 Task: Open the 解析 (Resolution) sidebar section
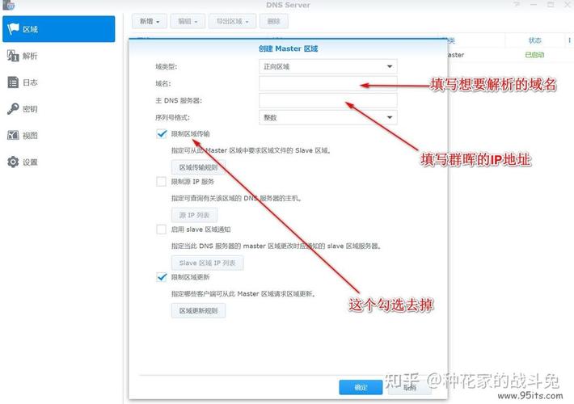point(58,56)
